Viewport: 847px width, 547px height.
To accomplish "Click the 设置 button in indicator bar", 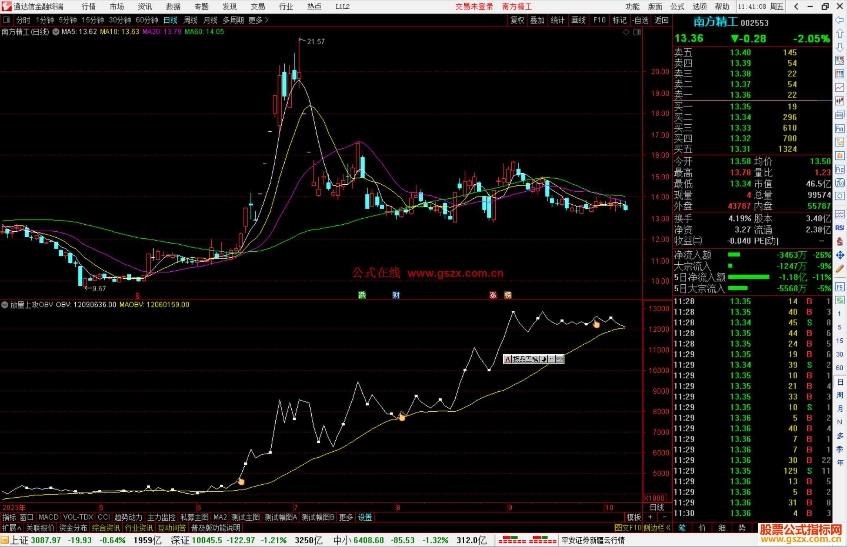I will (365, 517).
